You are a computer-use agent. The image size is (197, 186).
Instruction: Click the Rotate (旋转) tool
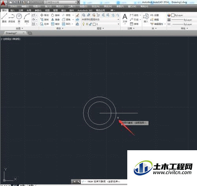click(x=55, y=15)
